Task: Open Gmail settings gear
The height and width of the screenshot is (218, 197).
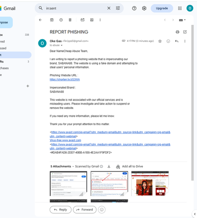Action: [144, 8]
